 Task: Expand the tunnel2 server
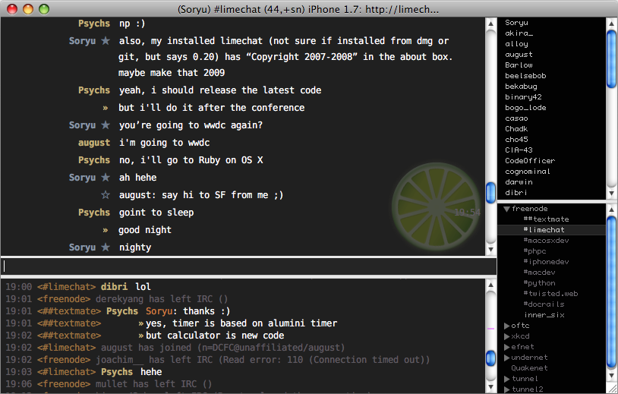tap(506, 389)
